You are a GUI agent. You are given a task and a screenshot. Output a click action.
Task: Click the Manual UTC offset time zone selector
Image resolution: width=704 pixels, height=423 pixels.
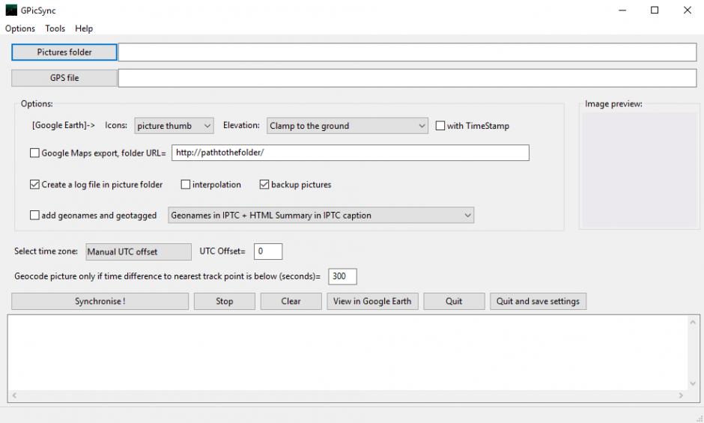[x=139, y=252]
